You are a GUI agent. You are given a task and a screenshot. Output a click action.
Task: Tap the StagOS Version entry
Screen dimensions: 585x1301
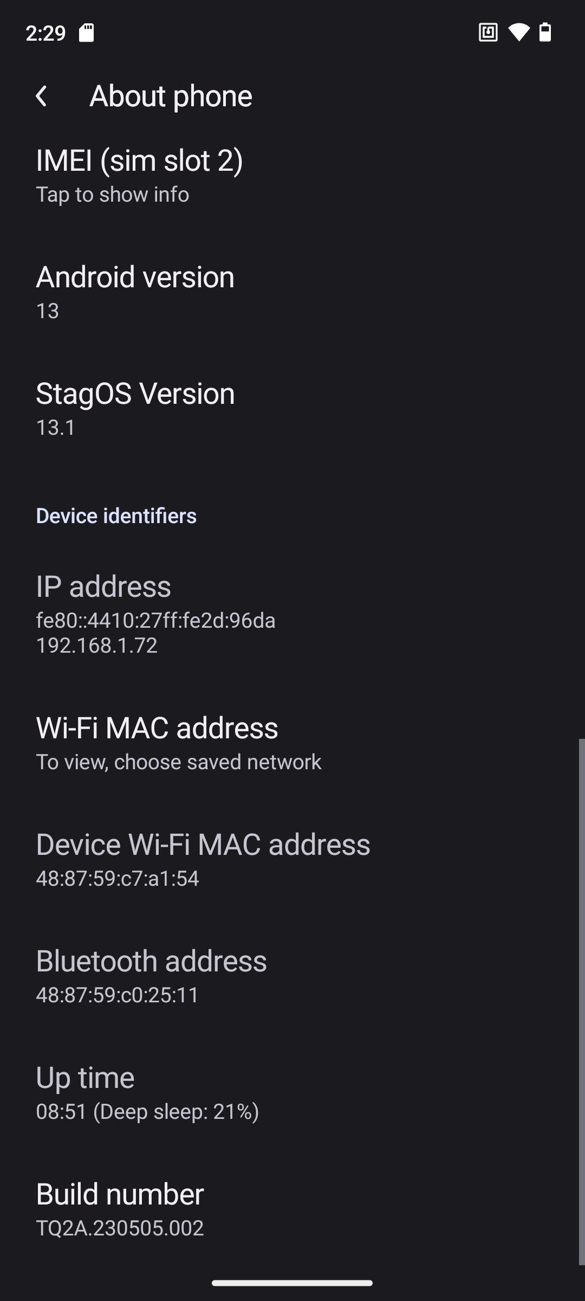(x=292, y=409)
